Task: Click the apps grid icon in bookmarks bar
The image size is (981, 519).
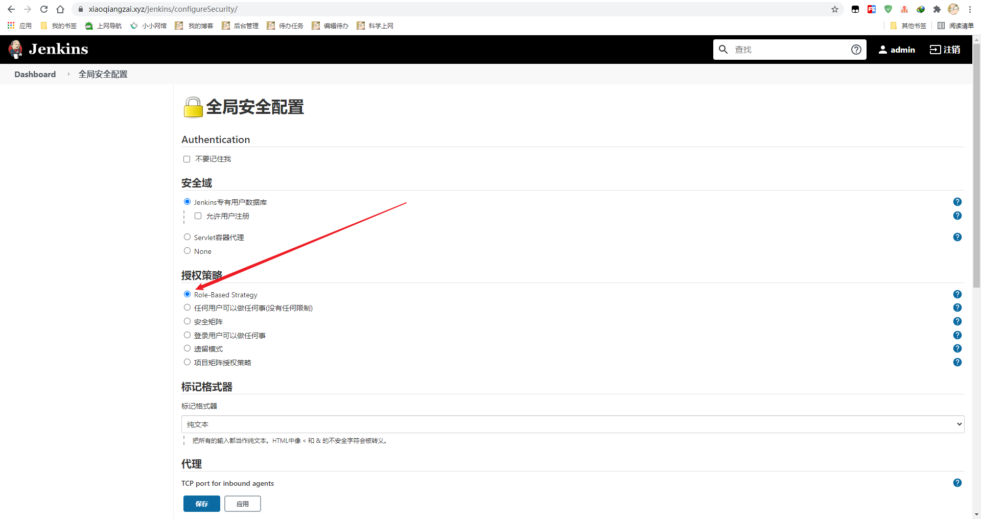Action: click(11, 26)
